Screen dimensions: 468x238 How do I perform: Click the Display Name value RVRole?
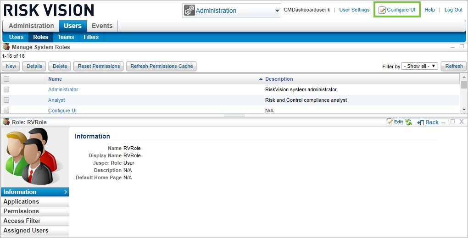(x=132, y=155)
